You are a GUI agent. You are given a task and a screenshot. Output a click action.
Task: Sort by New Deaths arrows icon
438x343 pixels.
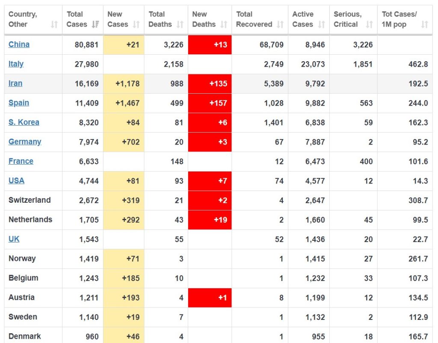[x=223, y=24]
